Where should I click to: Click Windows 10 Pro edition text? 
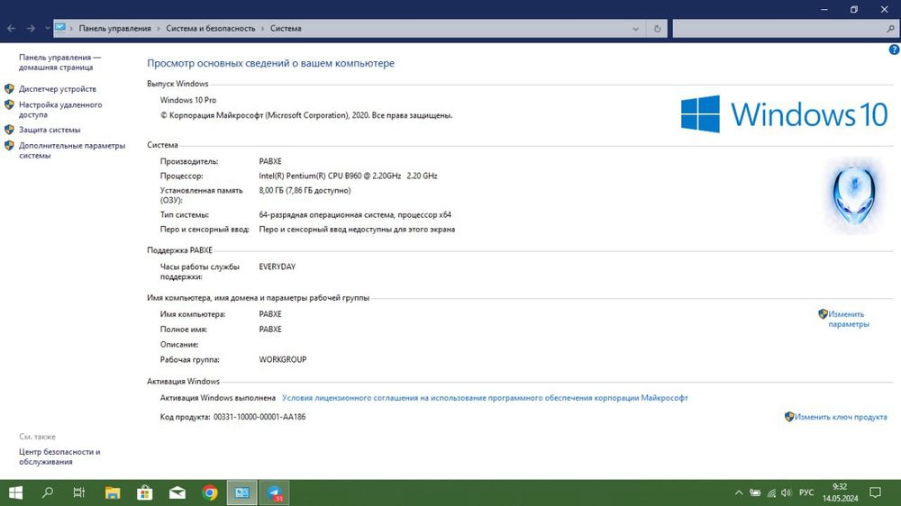(188, 100)
